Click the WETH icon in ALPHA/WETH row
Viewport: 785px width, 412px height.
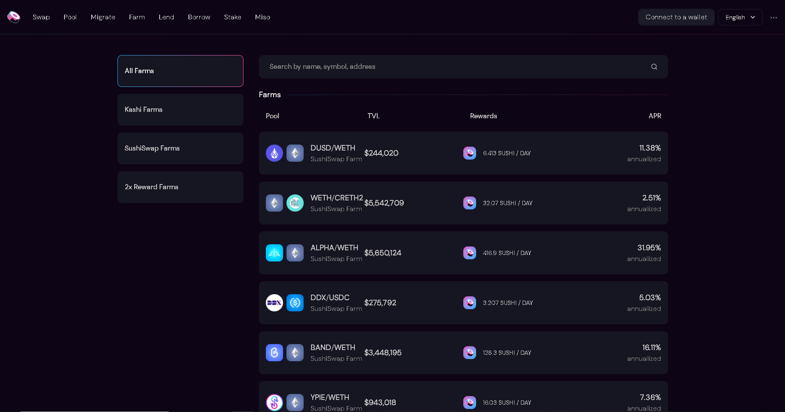coord(295,253)
